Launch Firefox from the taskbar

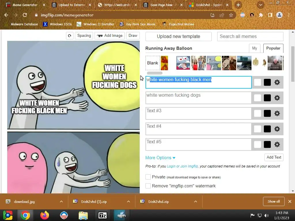[x=45, y=215]
